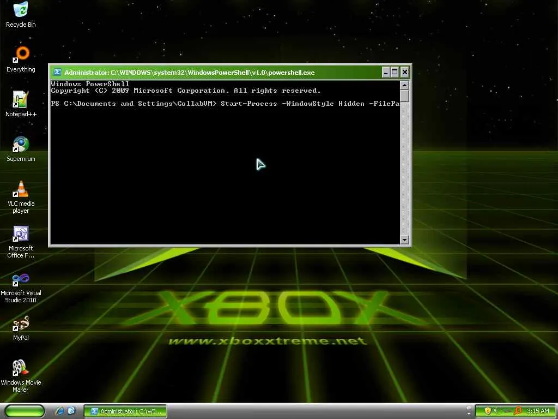
Task: Close the PowerShell window
Action: point(405,73)
